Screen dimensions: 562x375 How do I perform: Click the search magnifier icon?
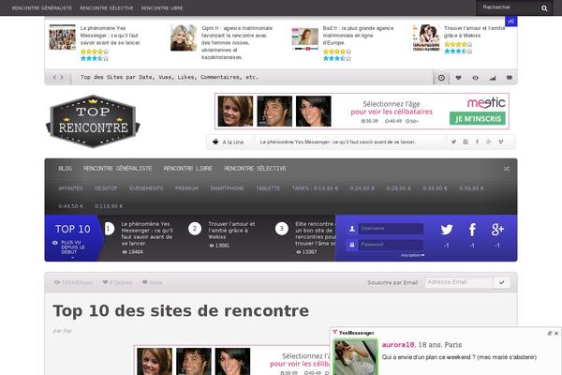pos(544,8)
